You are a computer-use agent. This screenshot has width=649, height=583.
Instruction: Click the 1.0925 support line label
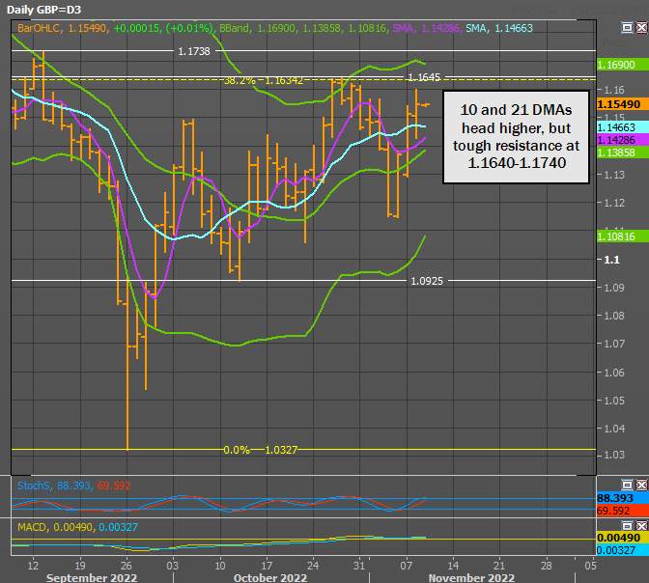click(427, 281)
